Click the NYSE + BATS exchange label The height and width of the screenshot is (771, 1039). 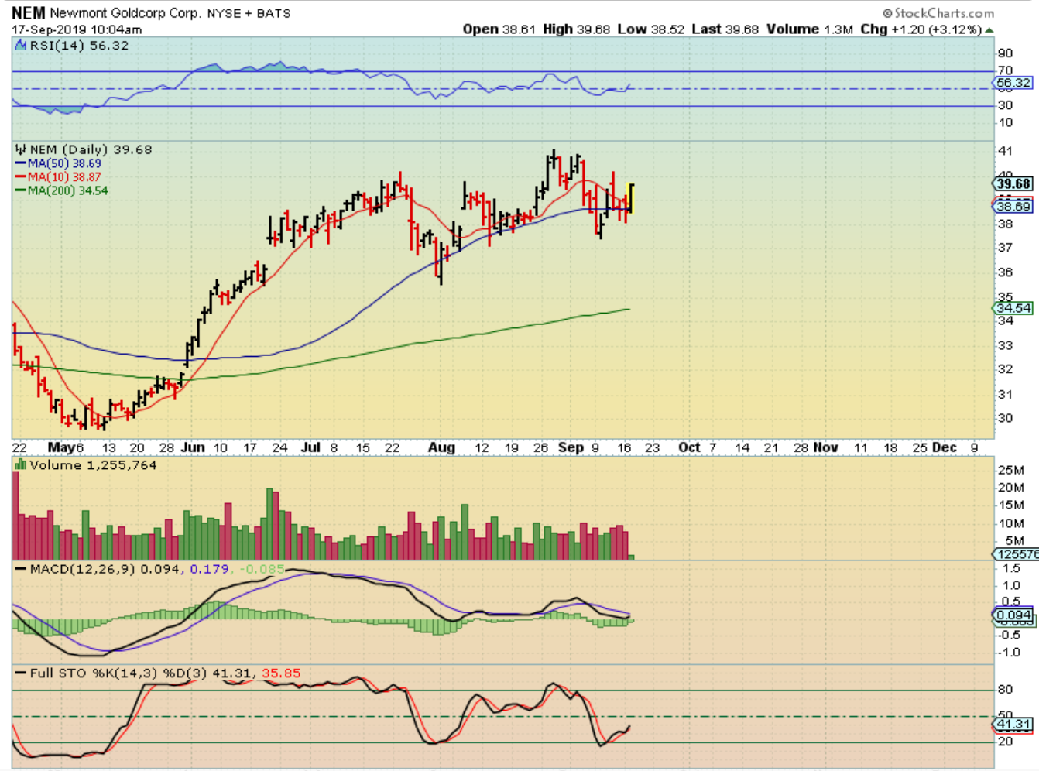[x=249, y=13]
